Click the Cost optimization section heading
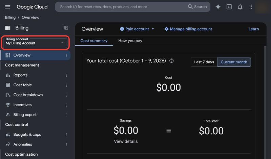The width and height of the screenshot is (271, 159). (21, 154)
